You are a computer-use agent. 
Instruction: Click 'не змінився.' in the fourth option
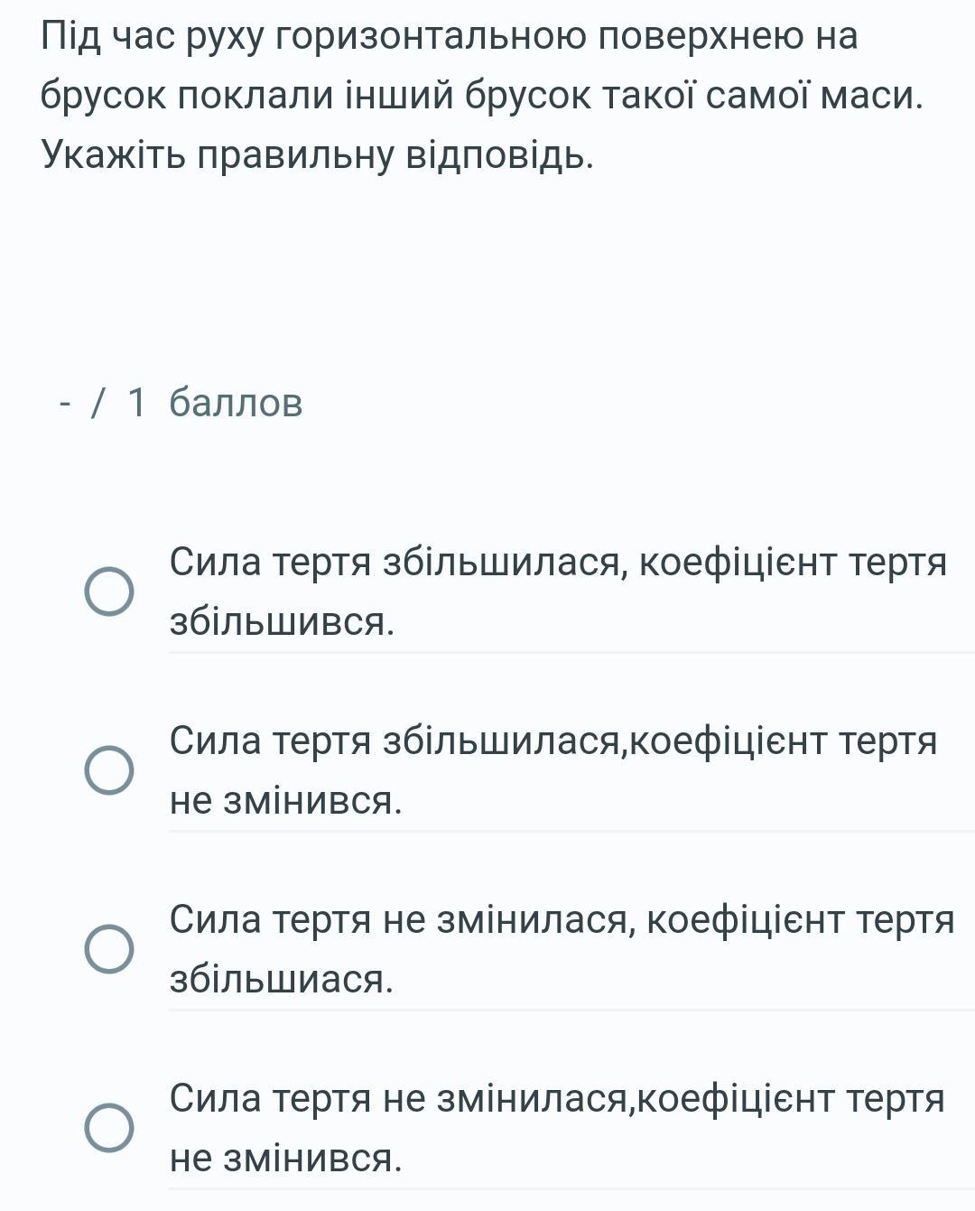tap(285, 1158)
